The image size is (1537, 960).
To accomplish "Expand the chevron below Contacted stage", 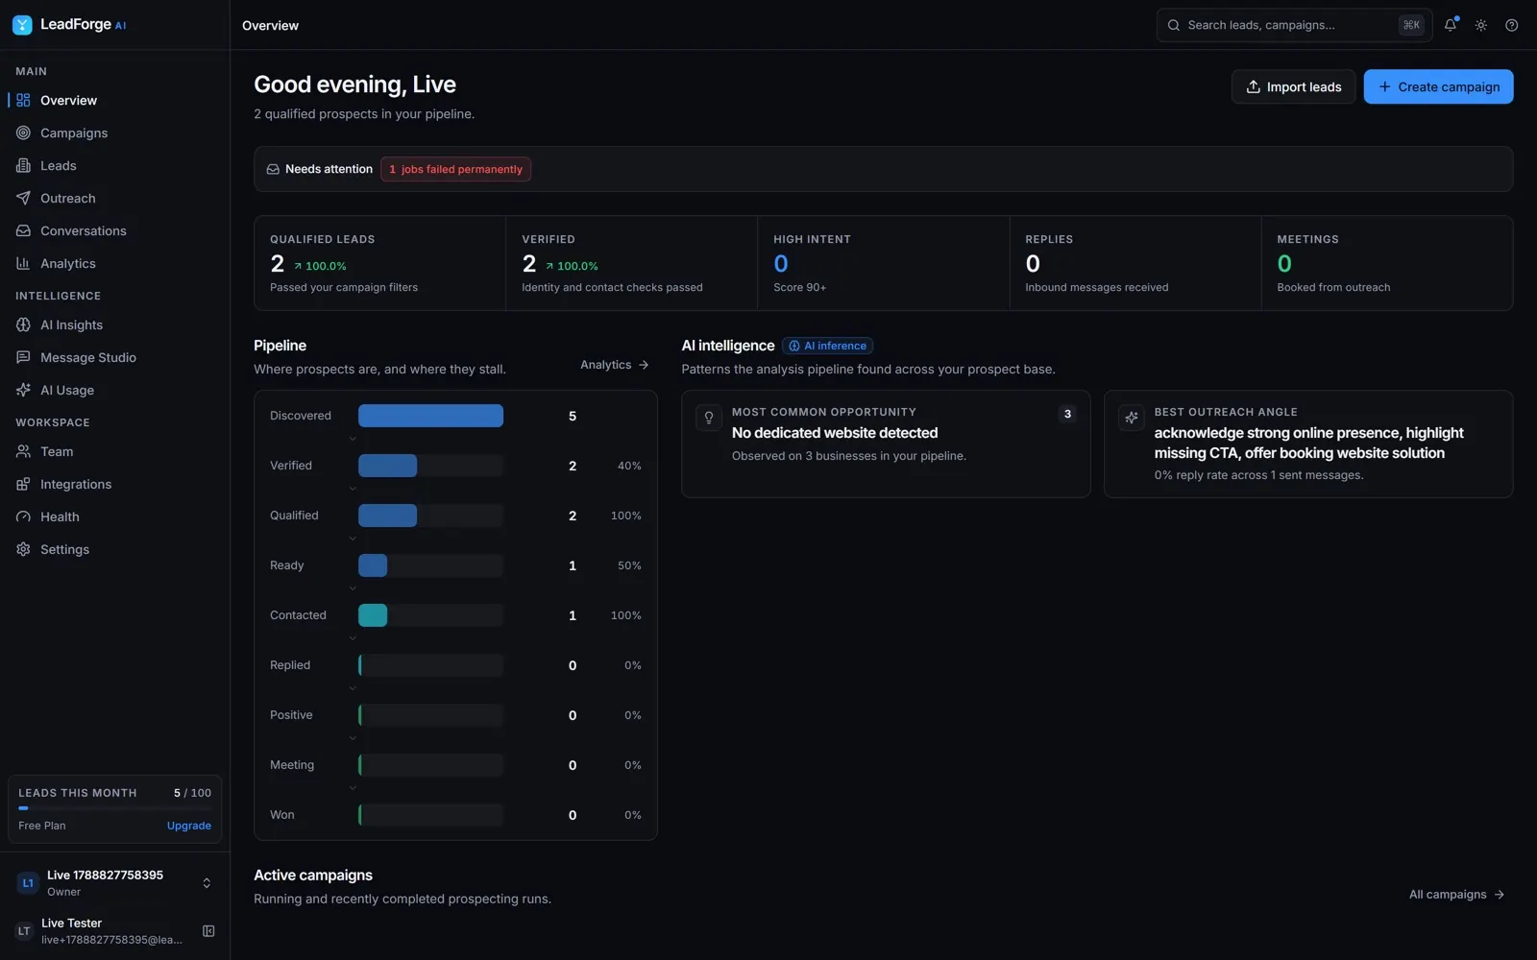I will point(353,638).
